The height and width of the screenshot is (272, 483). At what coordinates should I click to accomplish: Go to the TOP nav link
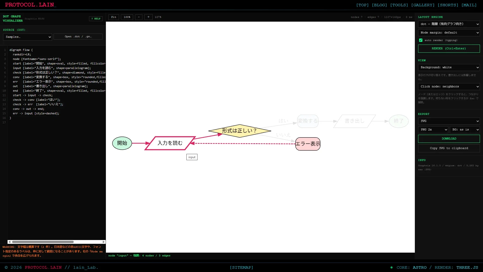[362, 5]
